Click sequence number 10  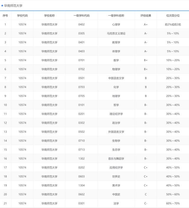[5, 105]
